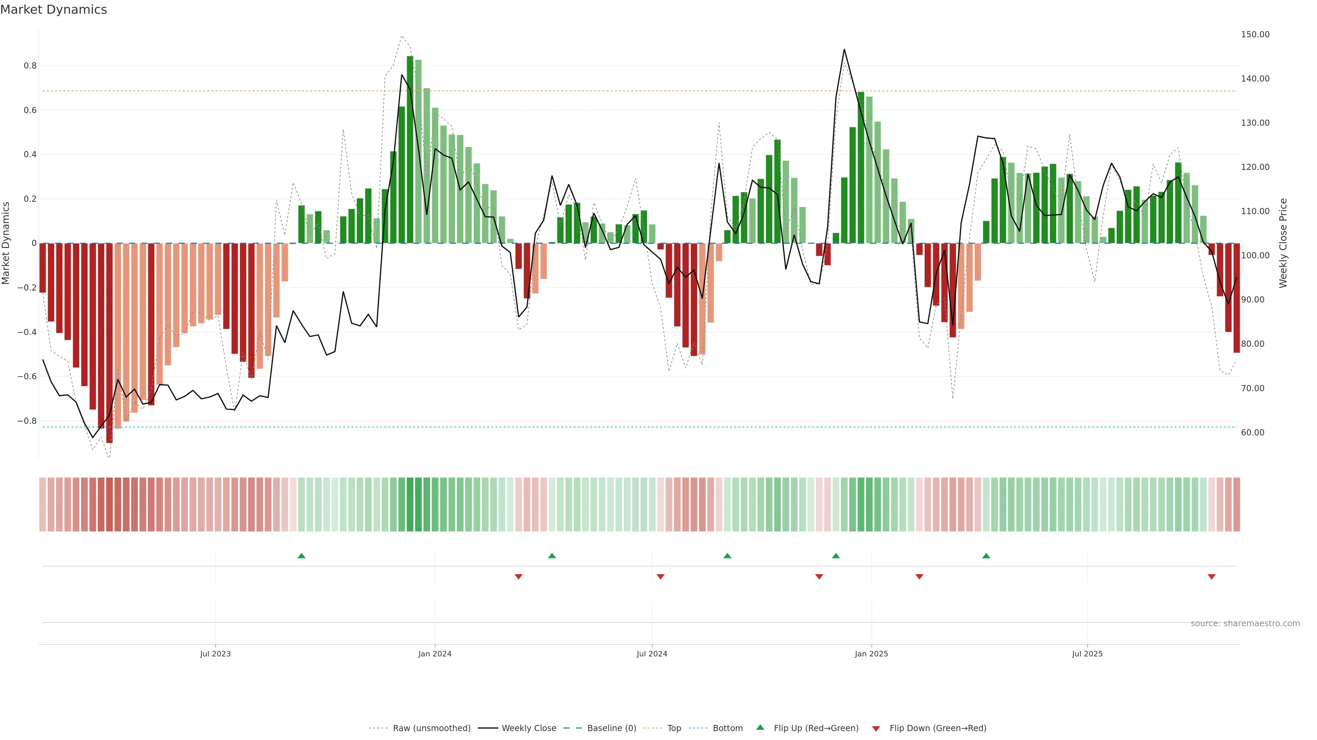Screen dimensions: 1317x740
Task: Click the Market Dynamics chart title
Action: tap(54, 10)
